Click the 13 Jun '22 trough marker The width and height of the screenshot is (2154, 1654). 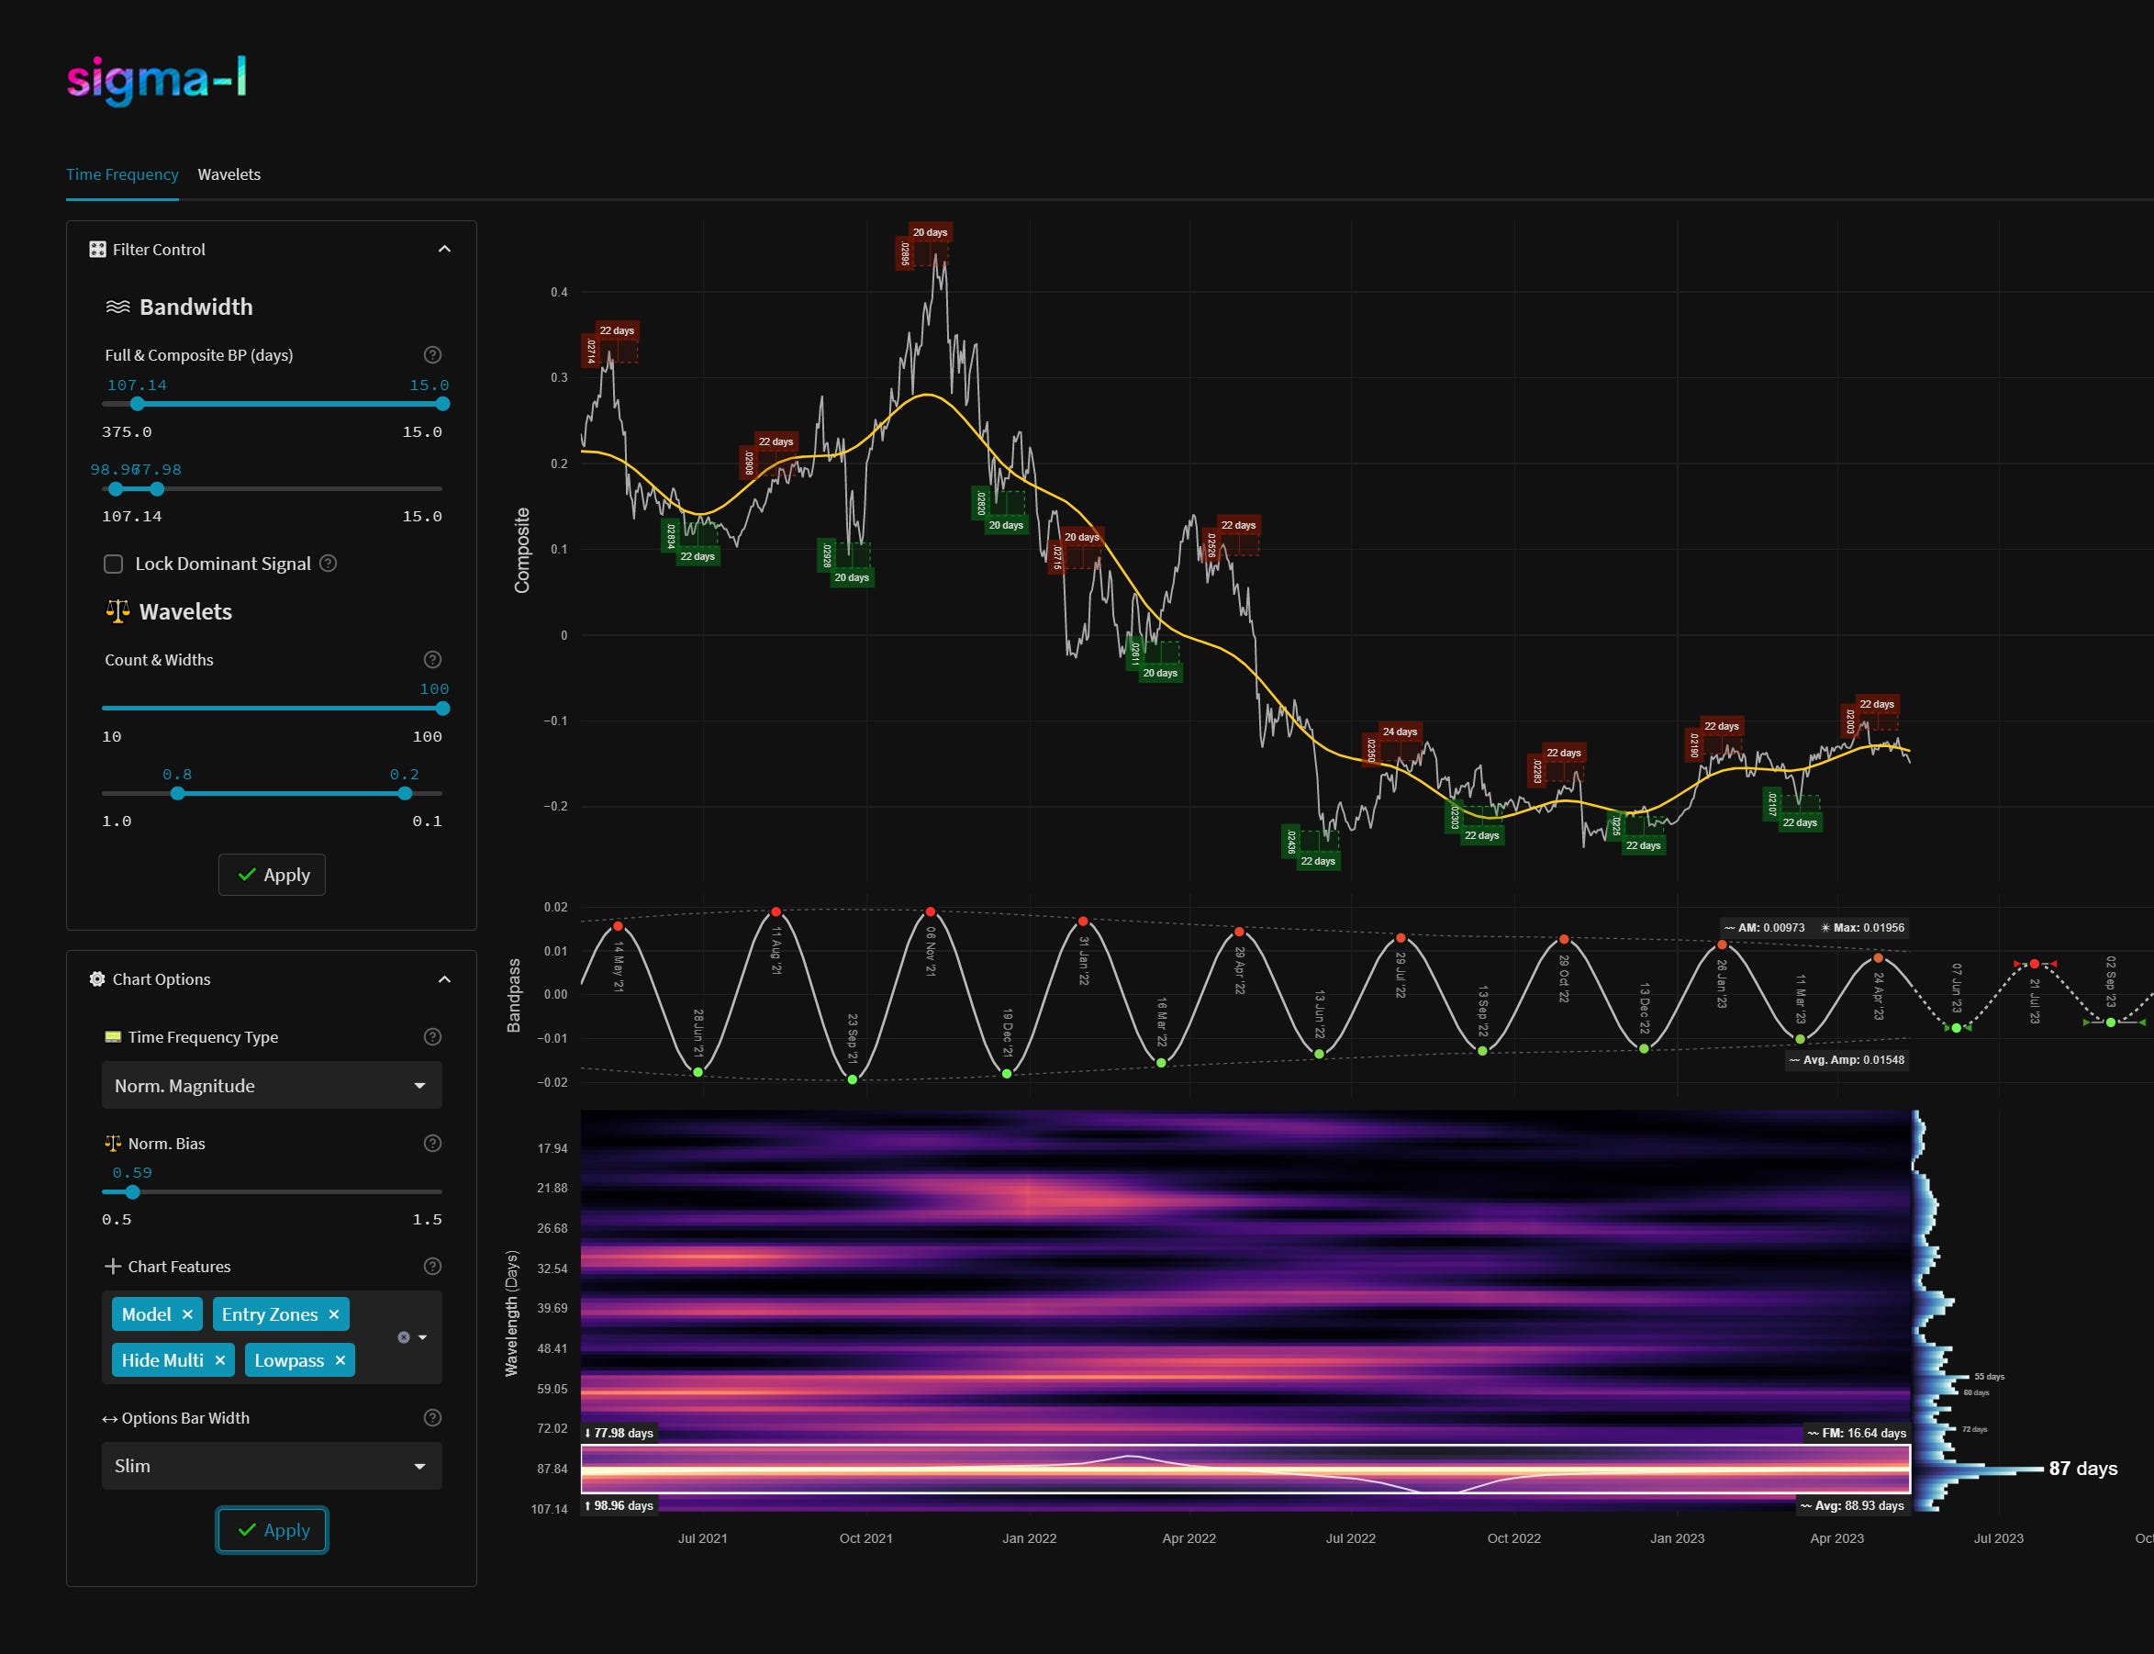pyautogui.click(x=1319, y=1055)
